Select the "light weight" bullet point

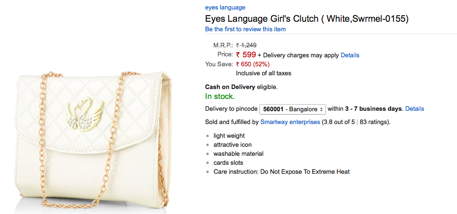[x=229, y=136]
